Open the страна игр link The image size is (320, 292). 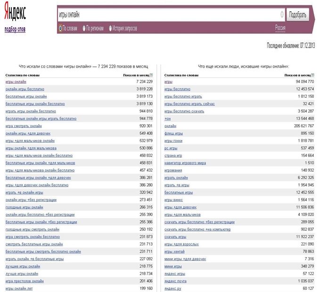tap(173, 156)
